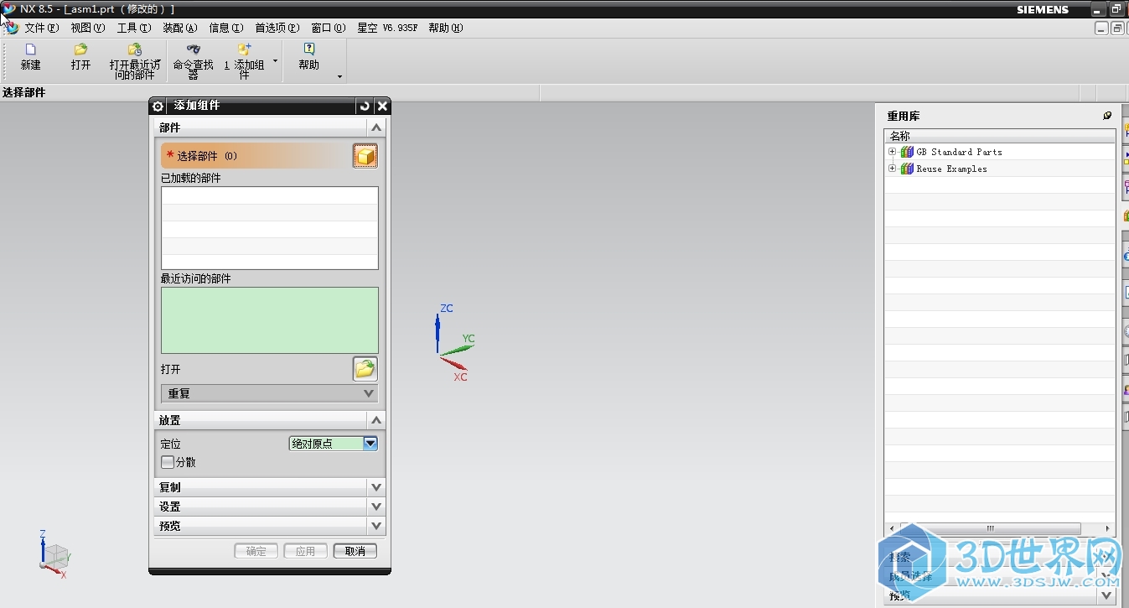Screen dimensions: 1129x608
Task: Click the horizontal scrollbar thumb in 重用库 tree
Action: pos(989,528)
